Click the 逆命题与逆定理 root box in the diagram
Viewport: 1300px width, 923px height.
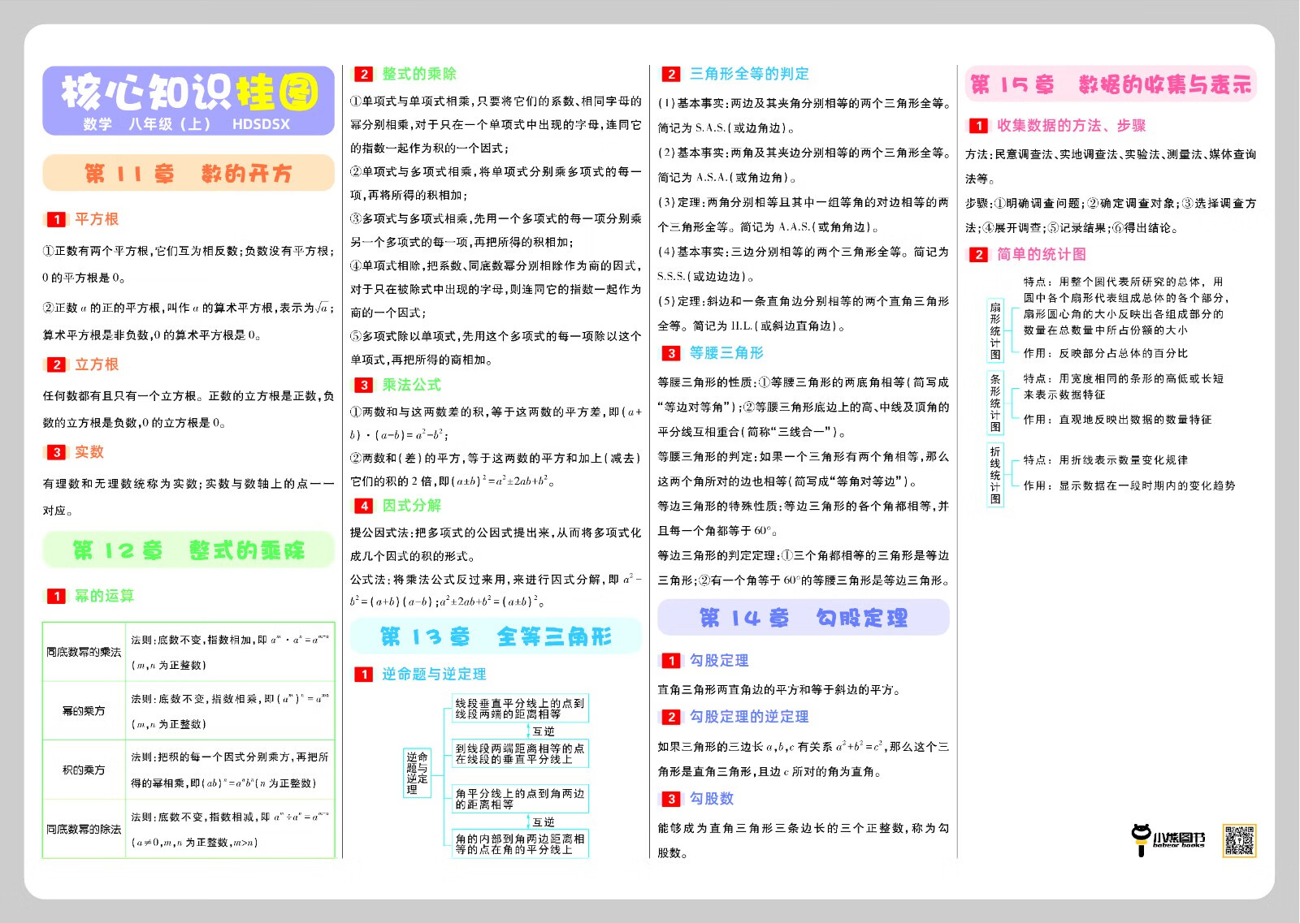[417, 772]
